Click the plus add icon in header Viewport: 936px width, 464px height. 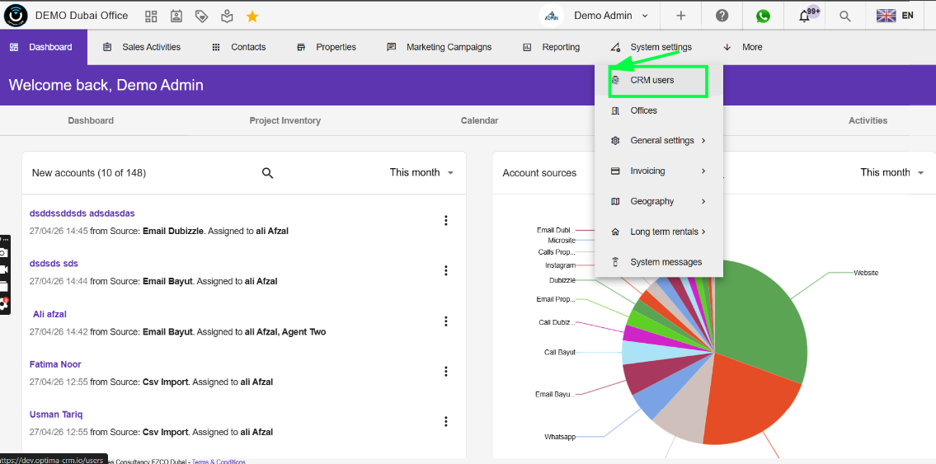pyautogui.click(x=680, y=16)
